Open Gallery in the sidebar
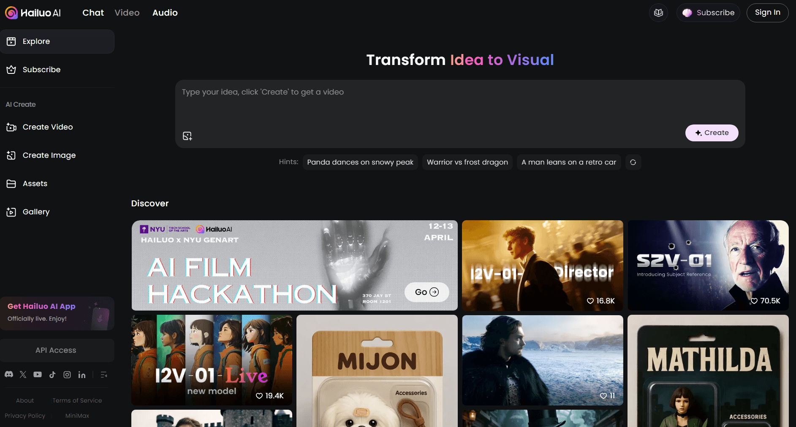This screenshot has width=796, height=427. [57, 212]
